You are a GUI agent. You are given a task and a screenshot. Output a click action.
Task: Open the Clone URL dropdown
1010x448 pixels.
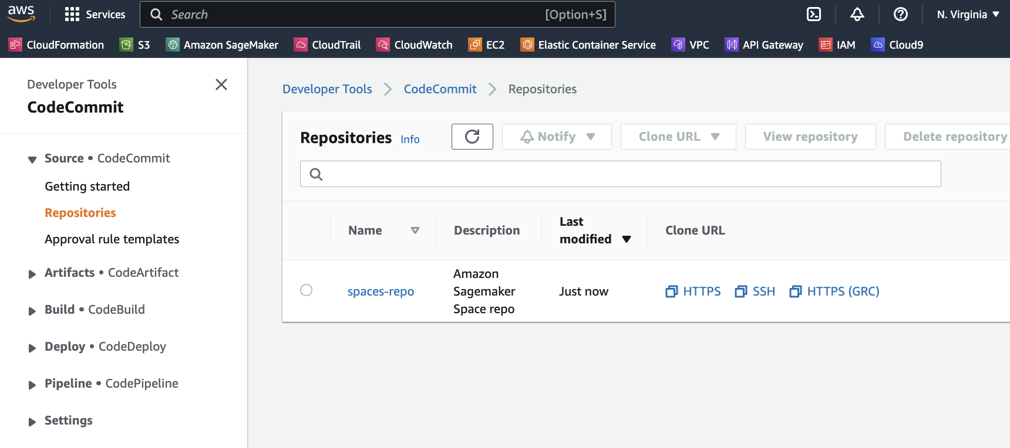678,137
